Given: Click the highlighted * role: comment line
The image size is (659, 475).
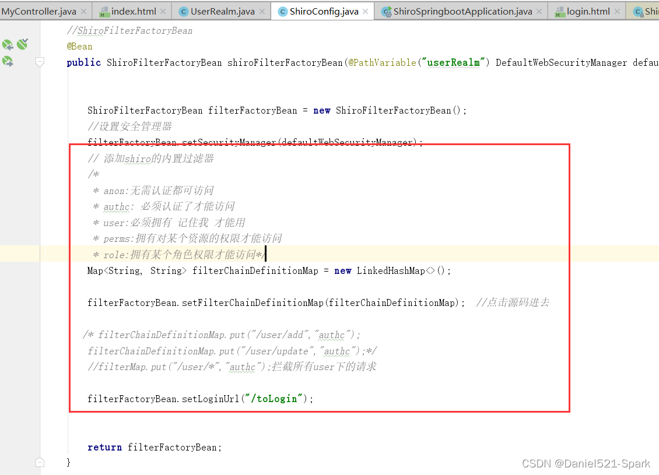Looking at the screenshot, I should point(179,255).
